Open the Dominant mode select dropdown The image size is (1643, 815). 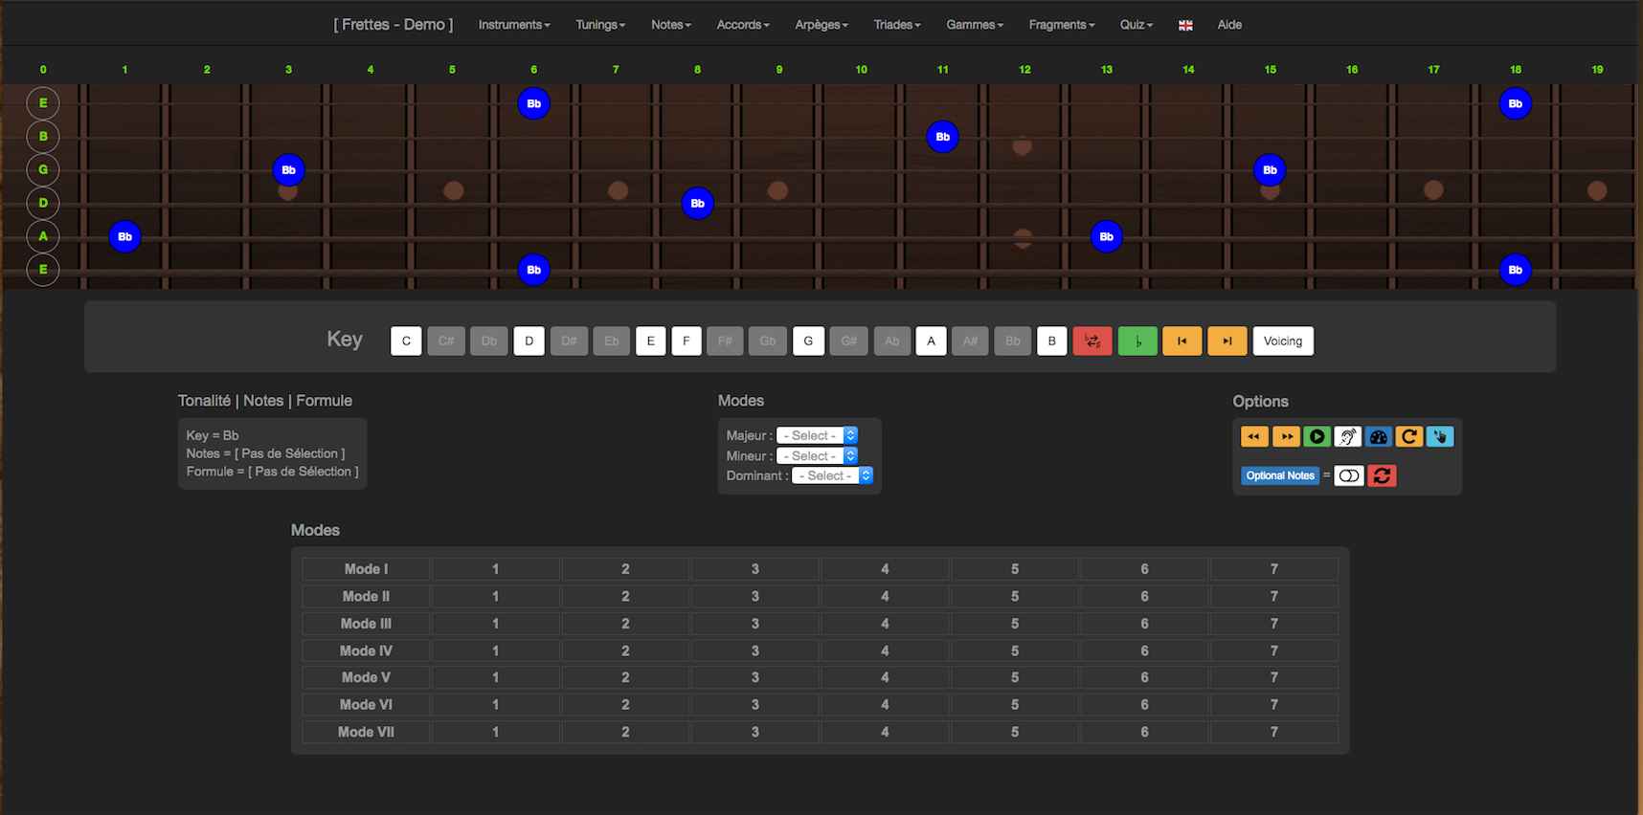[x=832, y=475]
